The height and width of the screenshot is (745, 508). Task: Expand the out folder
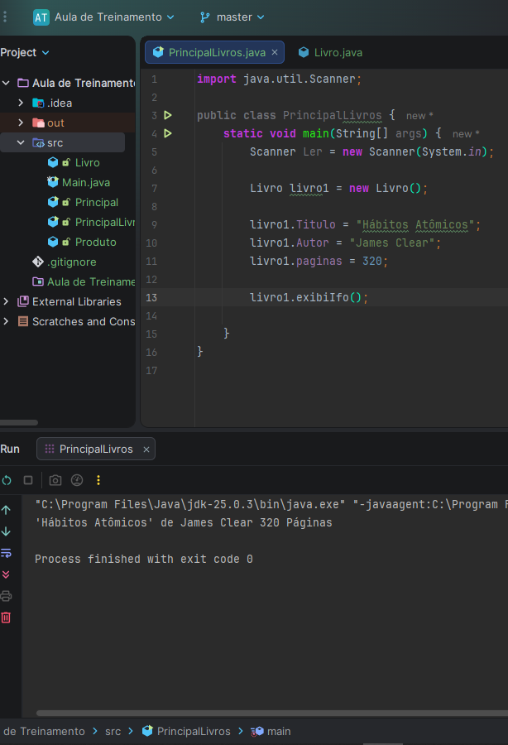[x=21, y=123]
